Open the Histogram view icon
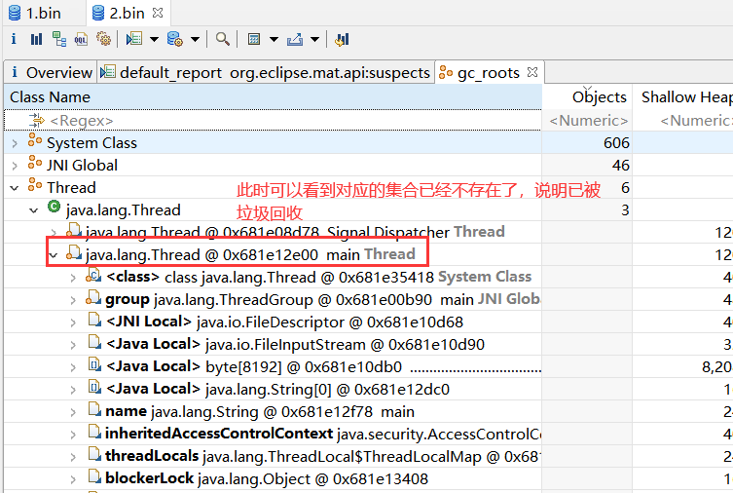Viewport: 733px width, 493px height. tap(36, 39)
